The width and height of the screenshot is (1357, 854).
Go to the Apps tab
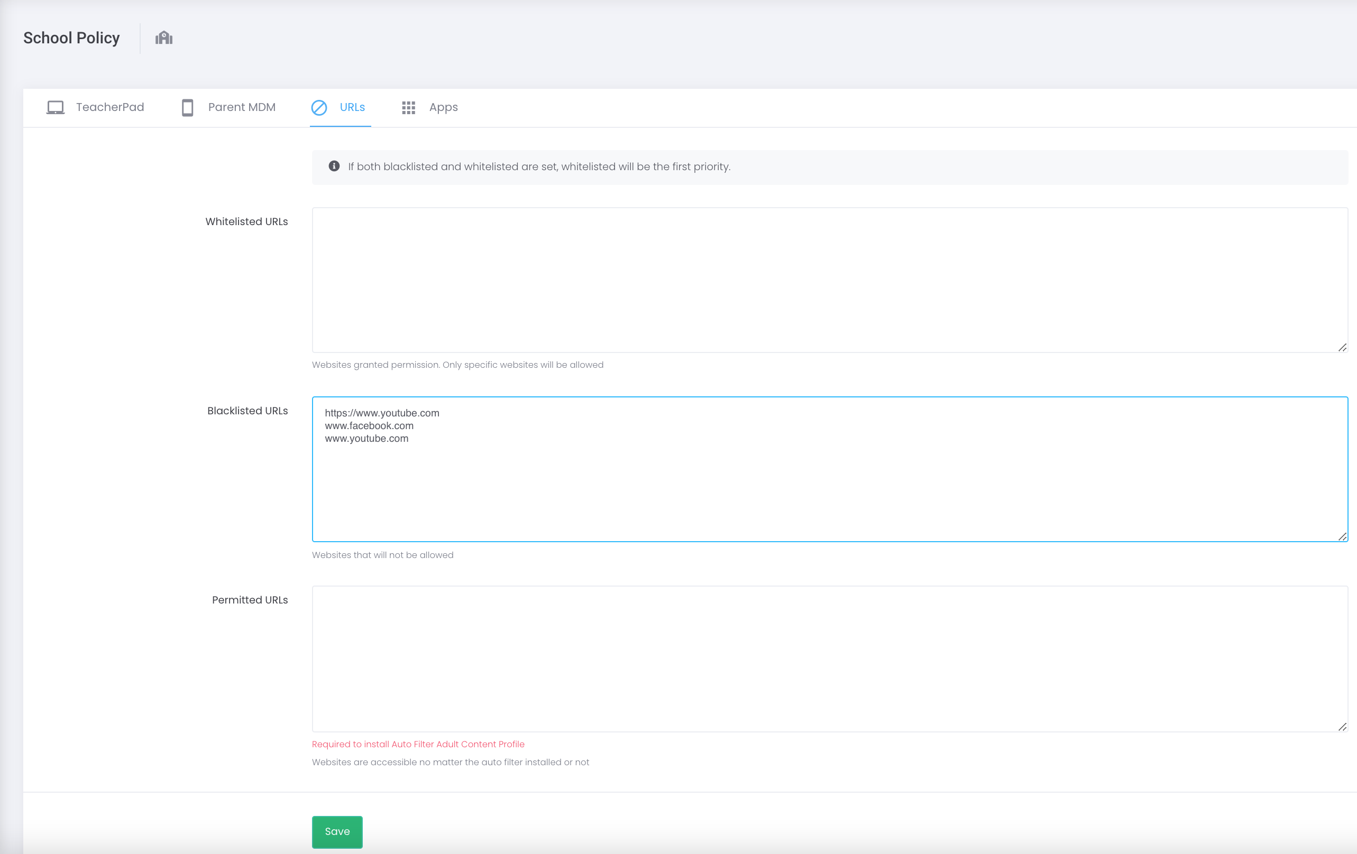(x=429, y=107)
